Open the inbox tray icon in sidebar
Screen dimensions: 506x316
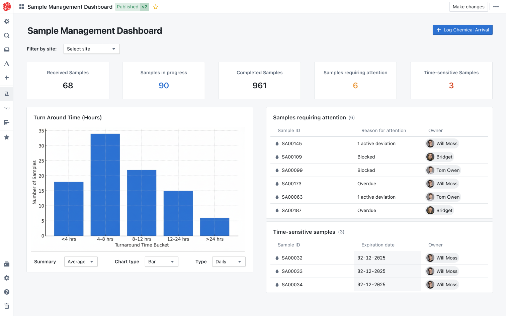pos(6,49)
